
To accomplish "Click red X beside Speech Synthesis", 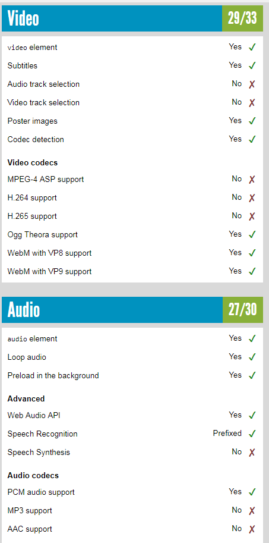I will click(x=252, y=452).
